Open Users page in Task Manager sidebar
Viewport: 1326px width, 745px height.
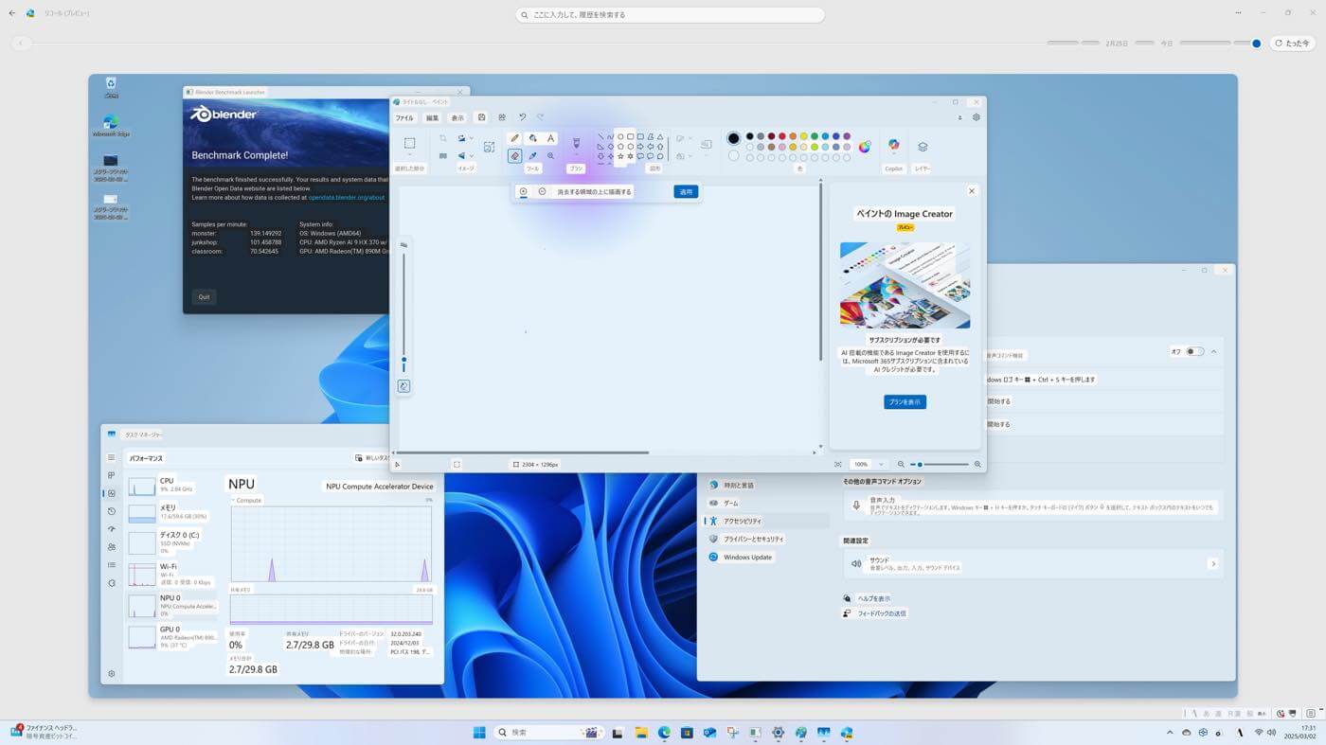click(112, 547)
